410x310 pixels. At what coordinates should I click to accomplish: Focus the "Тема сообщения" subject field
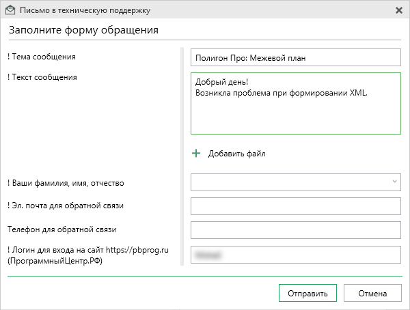click(295, 57)
